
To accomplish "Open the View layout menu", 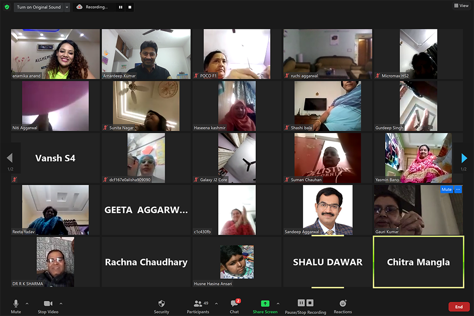I will [461, 6].
